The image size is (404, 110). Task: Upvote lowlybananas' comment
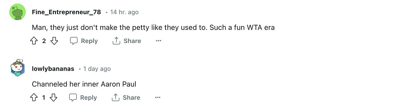click(x=34, y=97)
